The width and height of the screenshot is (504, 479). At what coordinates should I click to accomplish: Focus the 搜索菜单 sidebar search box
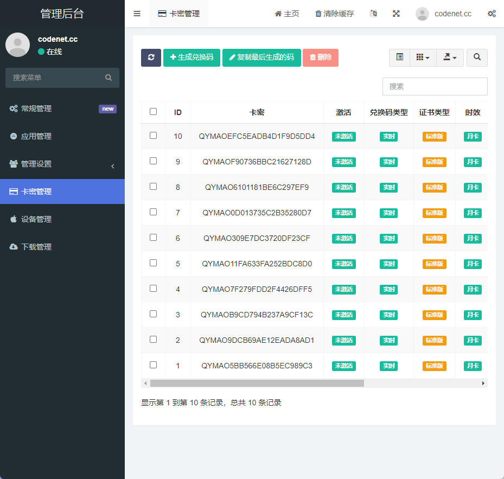tap(62, 78)
